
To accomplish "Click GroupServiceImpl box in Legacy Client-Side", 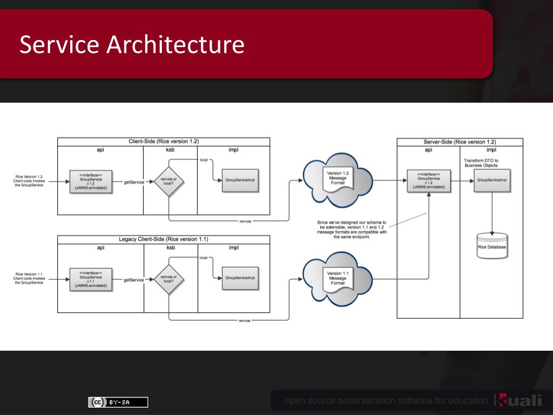I will pos(240,278).
